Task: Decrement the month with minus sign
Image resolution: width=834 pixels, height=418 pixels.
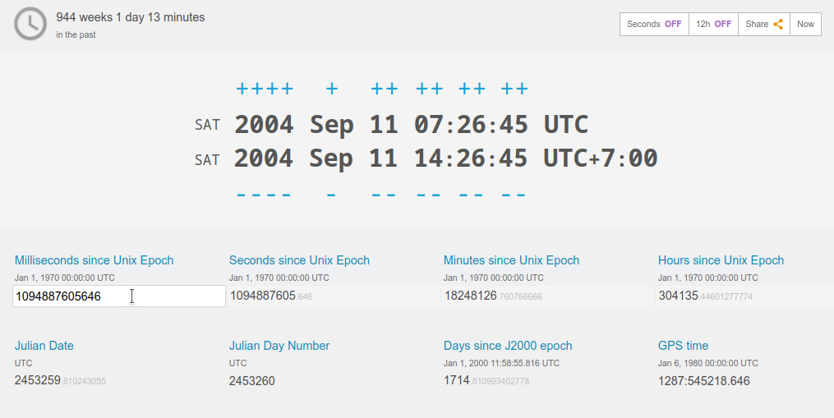Action: (x=332, y=195)
